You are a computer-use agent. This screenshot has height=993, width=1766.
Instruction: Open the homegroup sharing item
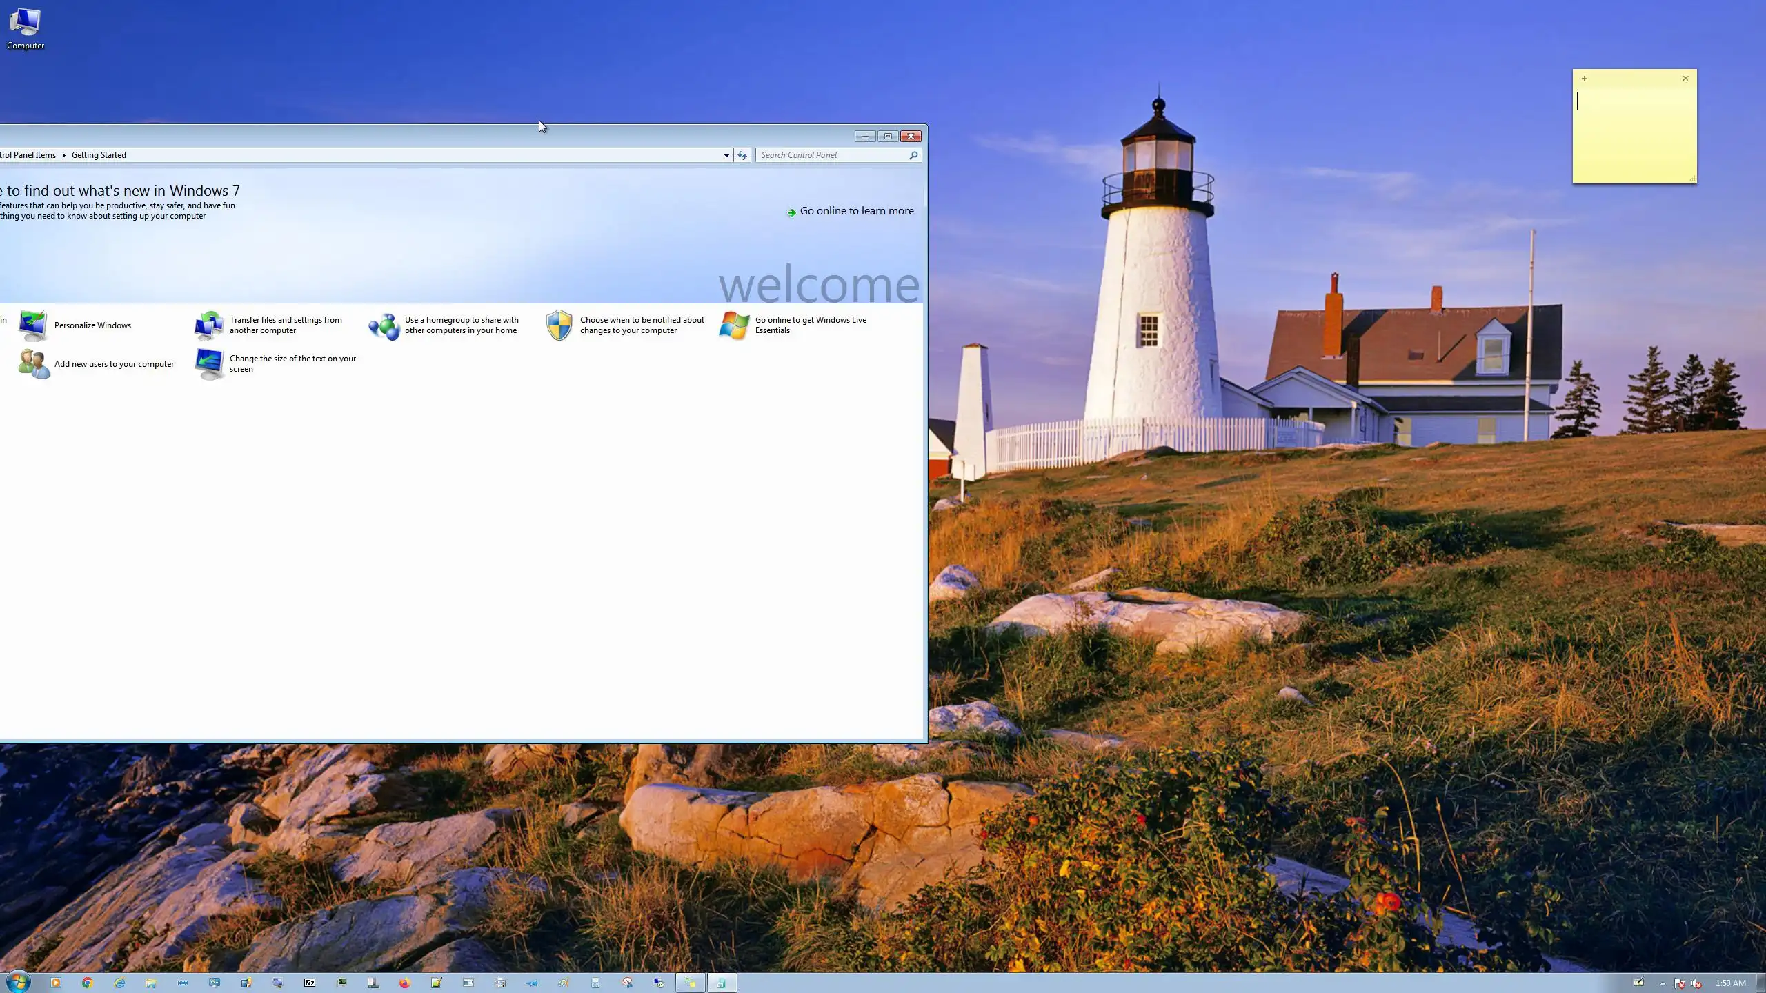coord(461,325)
